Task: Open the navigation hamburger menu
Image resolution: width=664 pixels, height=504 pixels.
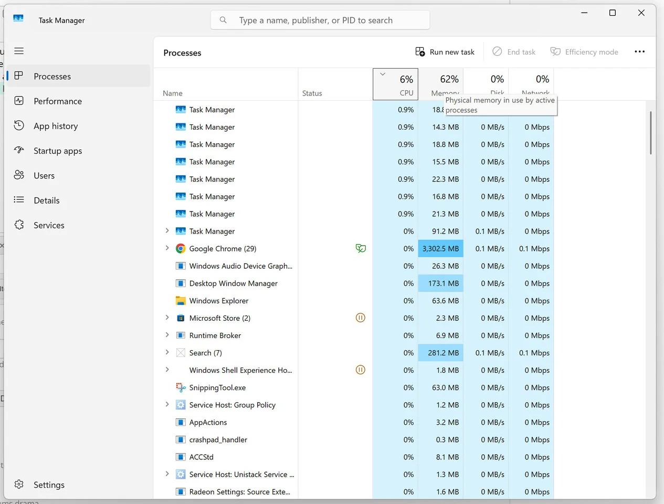Action: coord(19,51)
